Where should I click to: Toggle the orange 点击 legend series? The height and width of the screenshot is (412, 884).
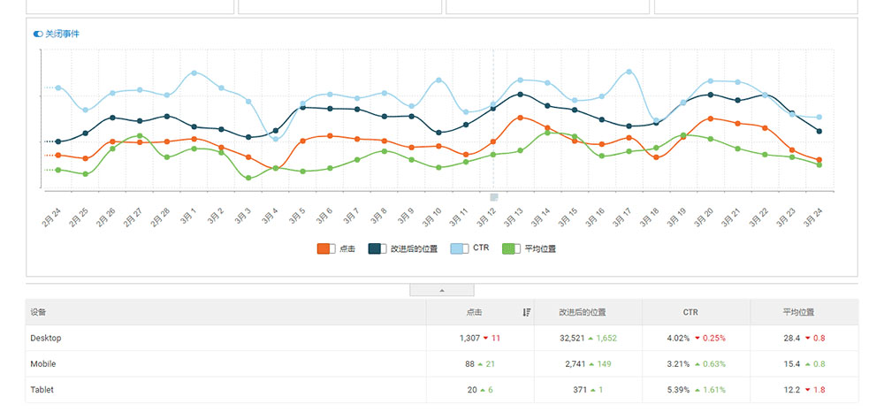[x=327, y=248]
